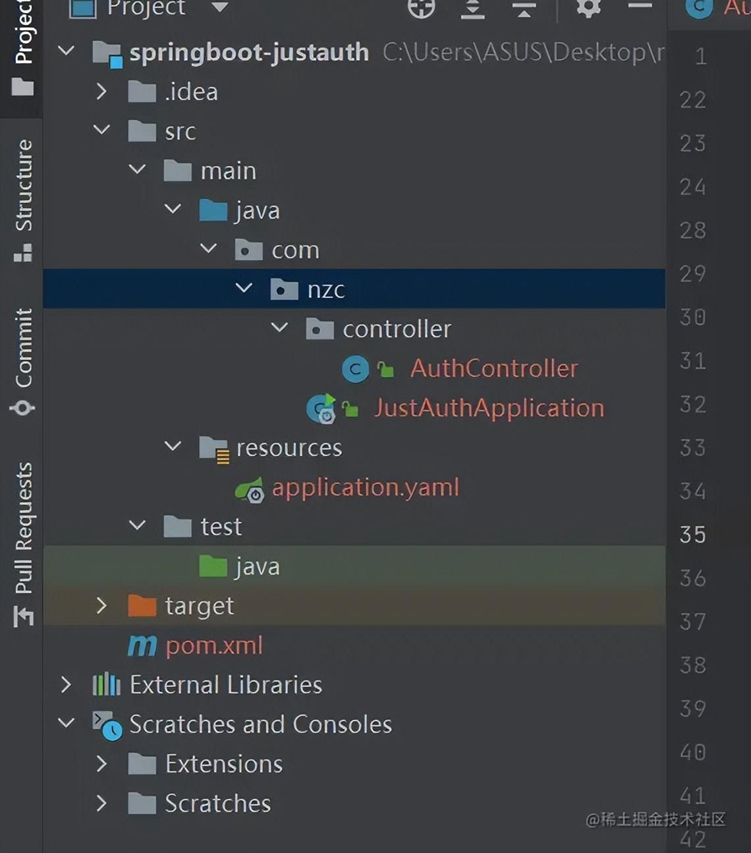751x853 pixels.
Task: Collapse the controller package chevron
Action: point(279,328)
